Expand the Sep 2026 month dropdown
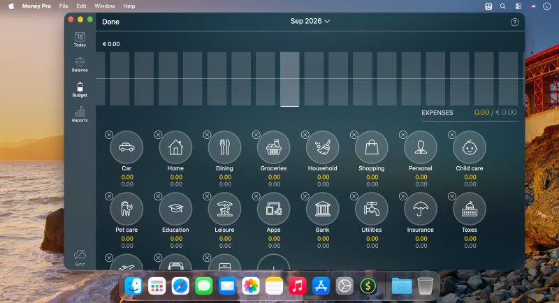 tap(310, 22)
